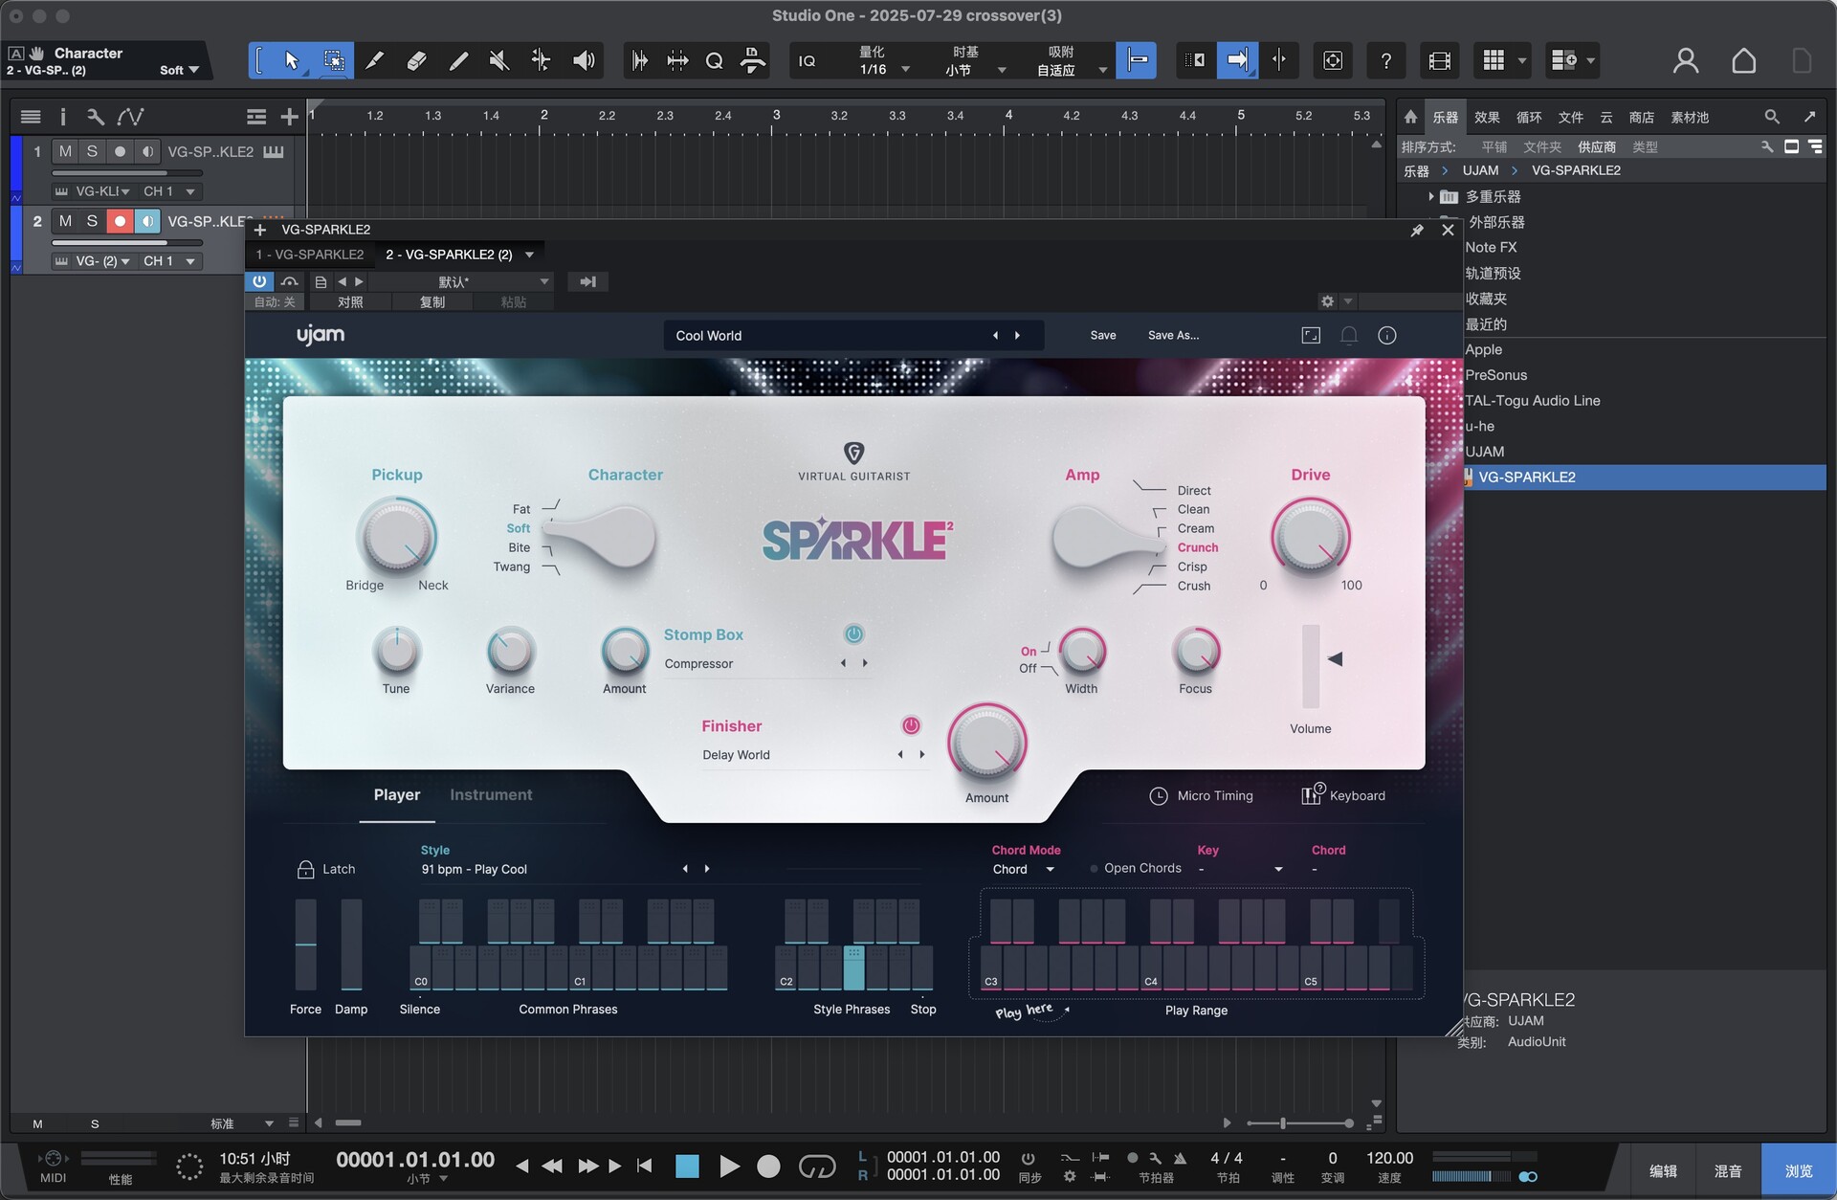Click the ujam window size icon

tap(1311, 335)
